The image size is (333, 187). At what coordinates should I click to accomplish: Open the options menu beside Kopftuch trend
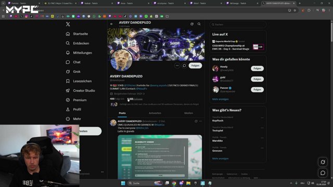[262, 118]
